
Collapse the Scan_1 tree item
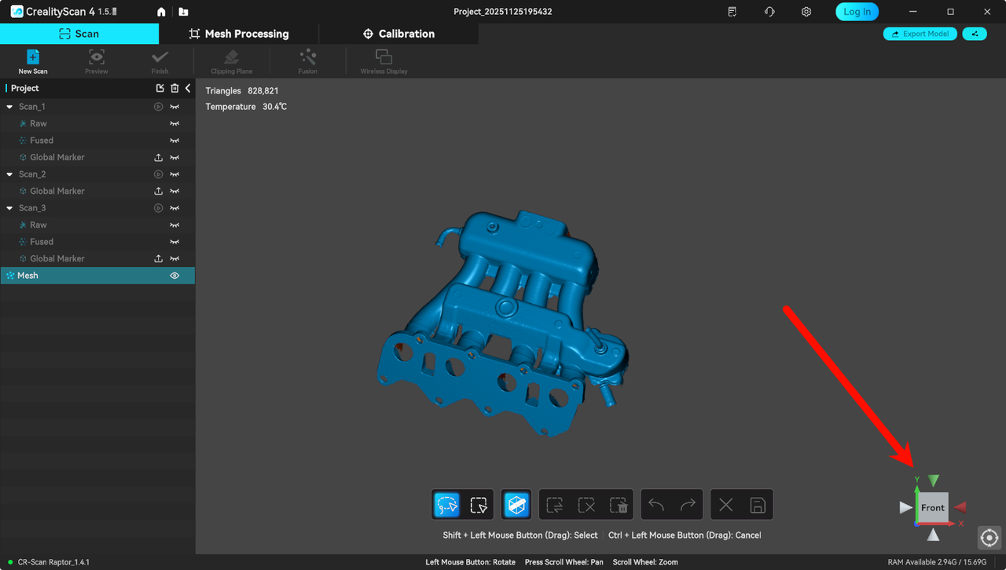(8, 106)
